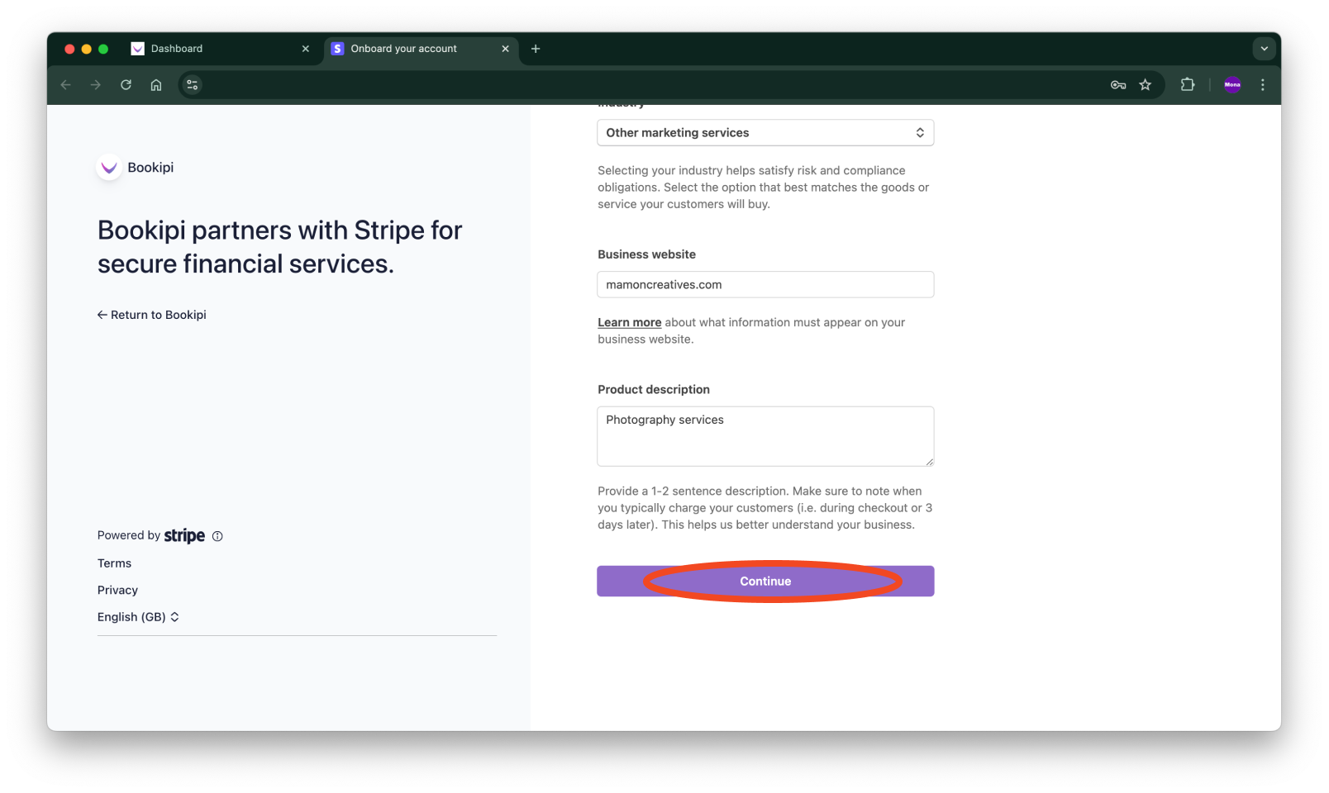Click the Learn more link
The width and height of the screenshot is (1329, 793).
coord(629,322)
